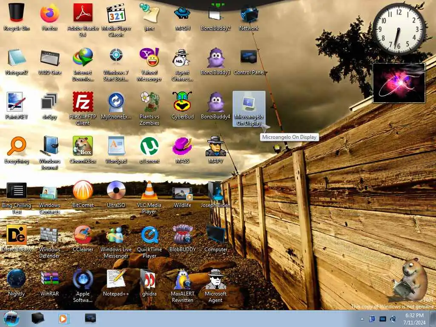Image resolution: width=436 pixels, height=327 pixels.
Task: Click the analog clock desktop gadget
Action: [399, 29]
